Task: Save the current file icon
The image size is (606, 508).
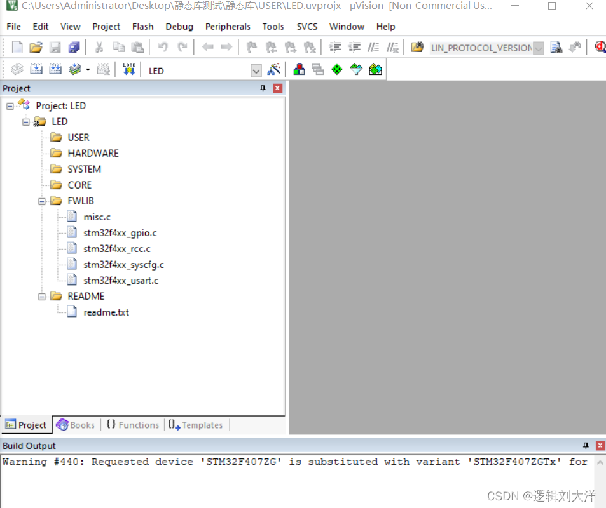Action: (x=55, y=47)
